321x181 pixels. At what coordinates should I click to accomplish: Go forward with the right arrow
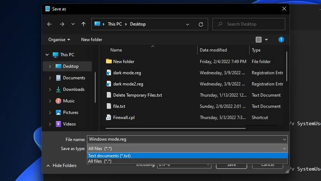click(62, 24)
